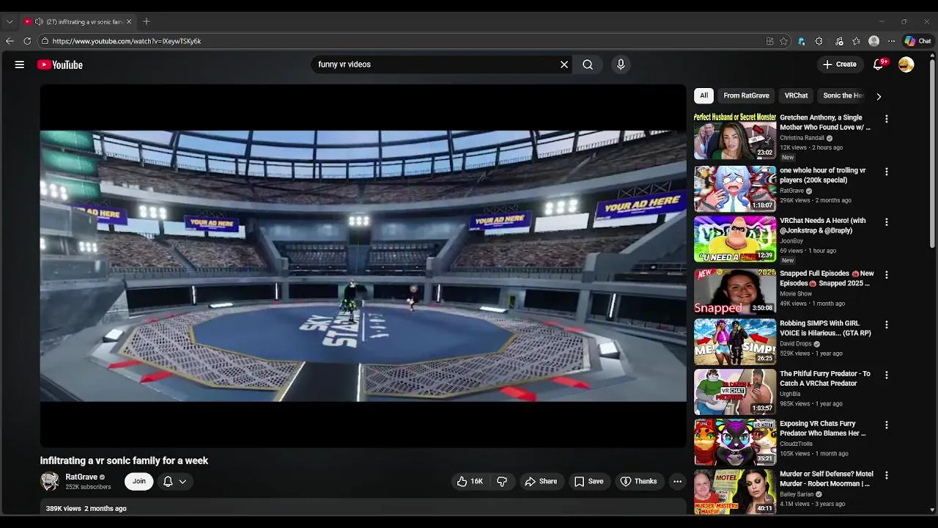Image resolution: width=938 pixels, height=528 pixels.
Task: Open options menu for Gretchen Anthony video
Action: 886,119
